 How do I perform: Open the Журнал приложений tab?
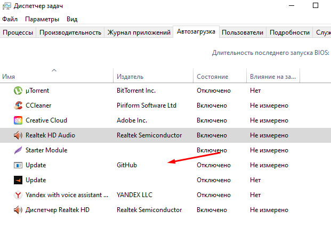[139, 32]
